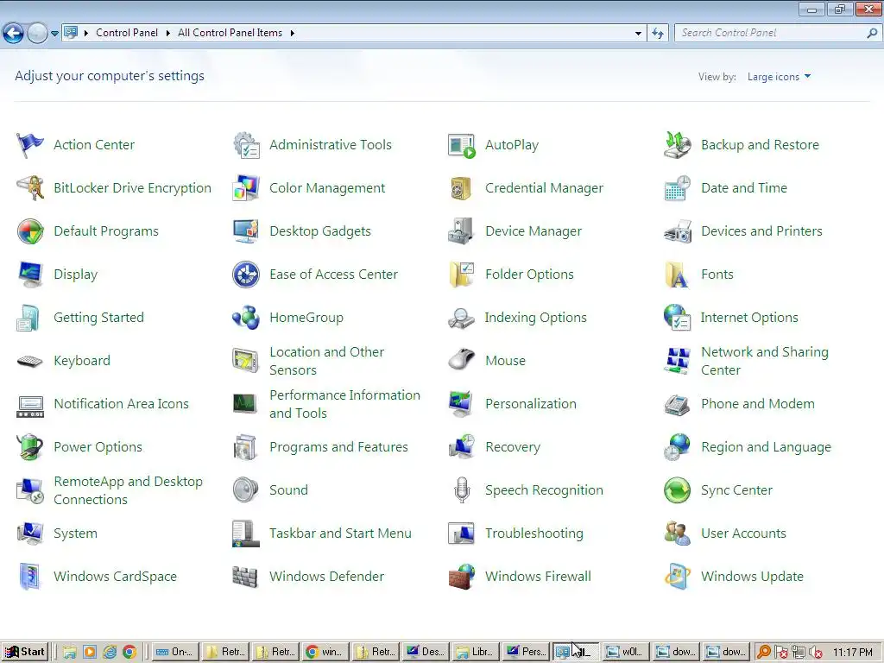Click the search magnifier in search box
Image resolution: width=884 pixels, height=663 pixels.
872,34
